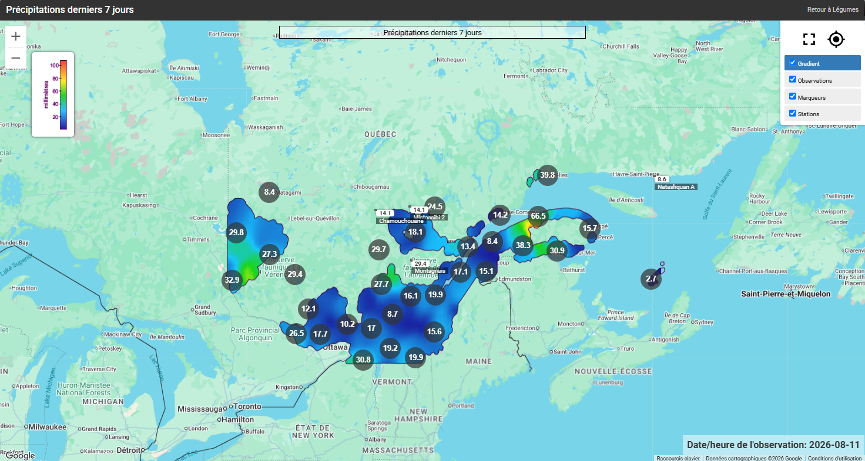This screenshot has height=461, width=865.
Task: Click the 12.1 precipitation marker
Action: pyautogui.click(x=309, y=309)
